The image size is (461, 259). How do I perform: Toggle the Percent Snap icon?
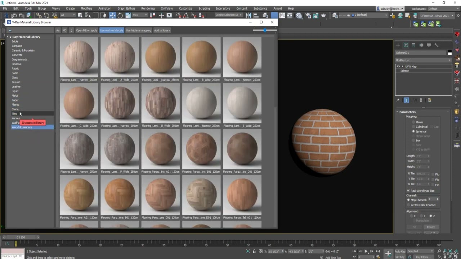194,15
